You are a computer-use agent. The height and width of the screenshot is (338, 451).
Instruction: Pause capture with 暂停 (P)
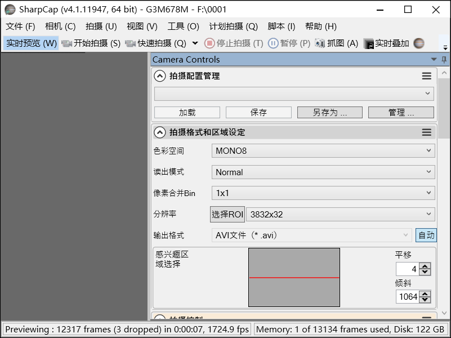(289, 43)
